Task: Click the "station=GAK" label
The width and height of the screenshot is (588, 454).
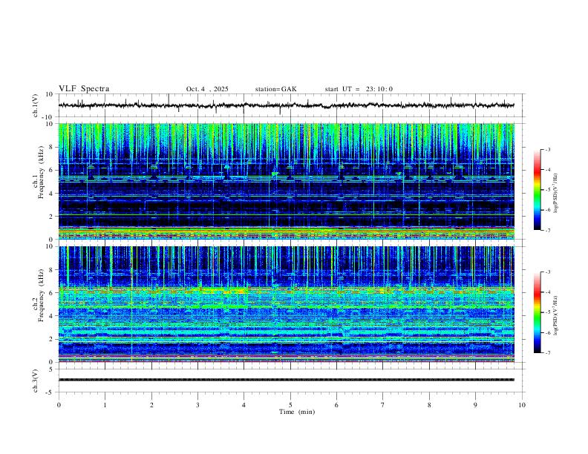Action: coord(275,89)
